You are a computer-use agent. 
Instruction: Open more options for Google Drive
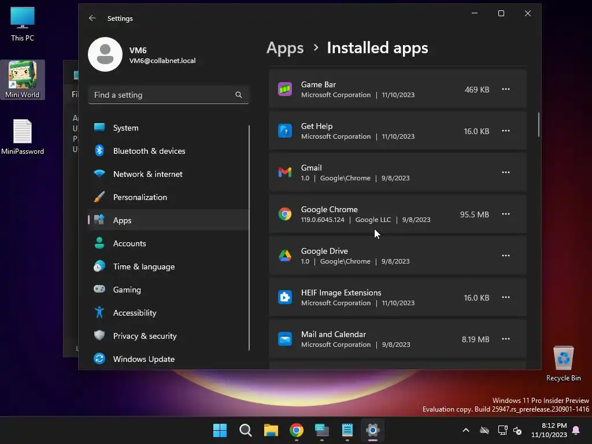pos(506,256)
